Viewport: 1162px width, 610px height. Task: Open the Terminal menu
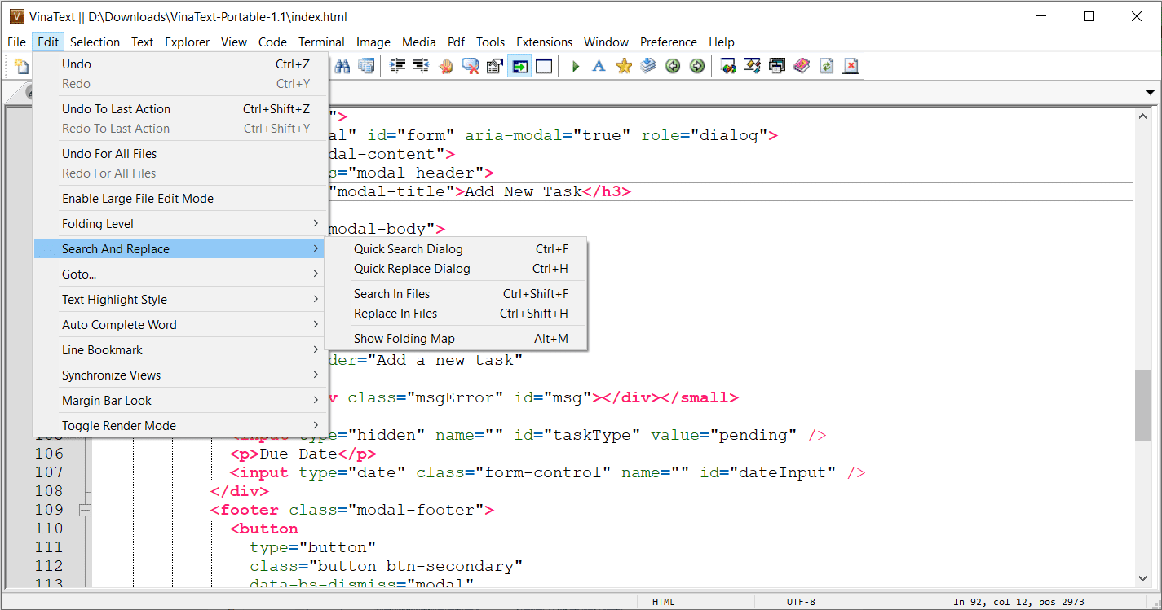click(x=321, y=42)
